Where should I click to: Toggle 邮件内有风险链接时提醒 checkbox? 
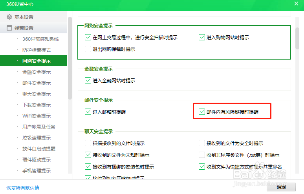[x=202, y=112]
